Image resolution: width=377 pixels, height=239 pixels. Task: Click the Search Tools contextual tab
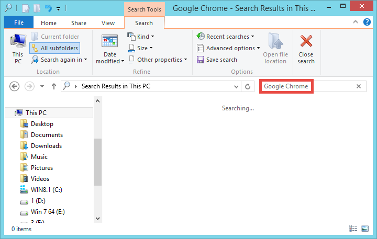[x=145, y=9]
